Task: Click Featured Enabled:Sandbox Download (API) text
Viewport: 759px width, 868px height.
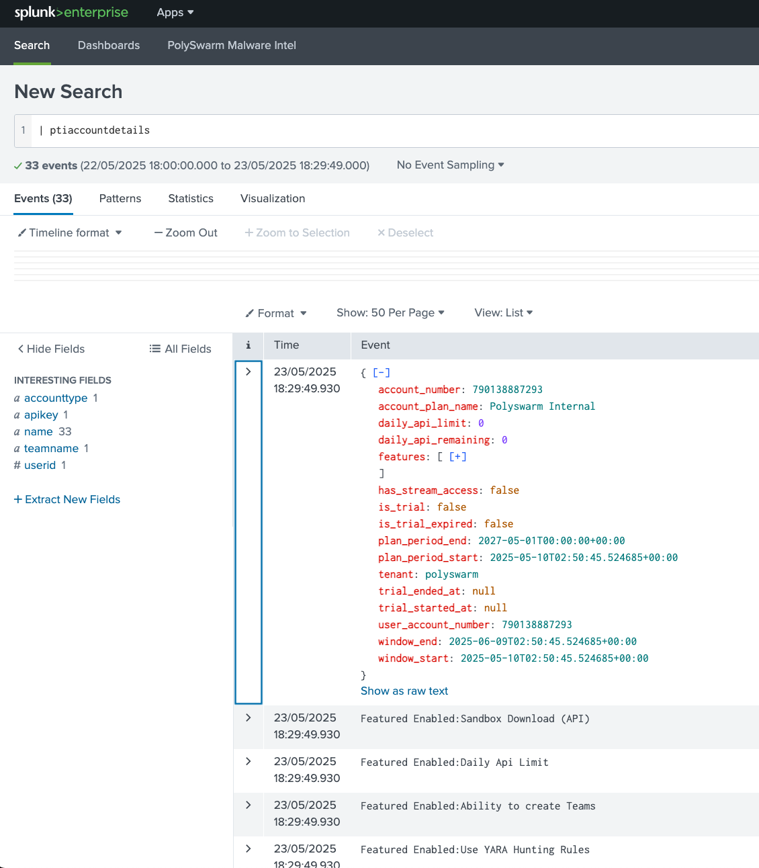Action: (475, 719)
